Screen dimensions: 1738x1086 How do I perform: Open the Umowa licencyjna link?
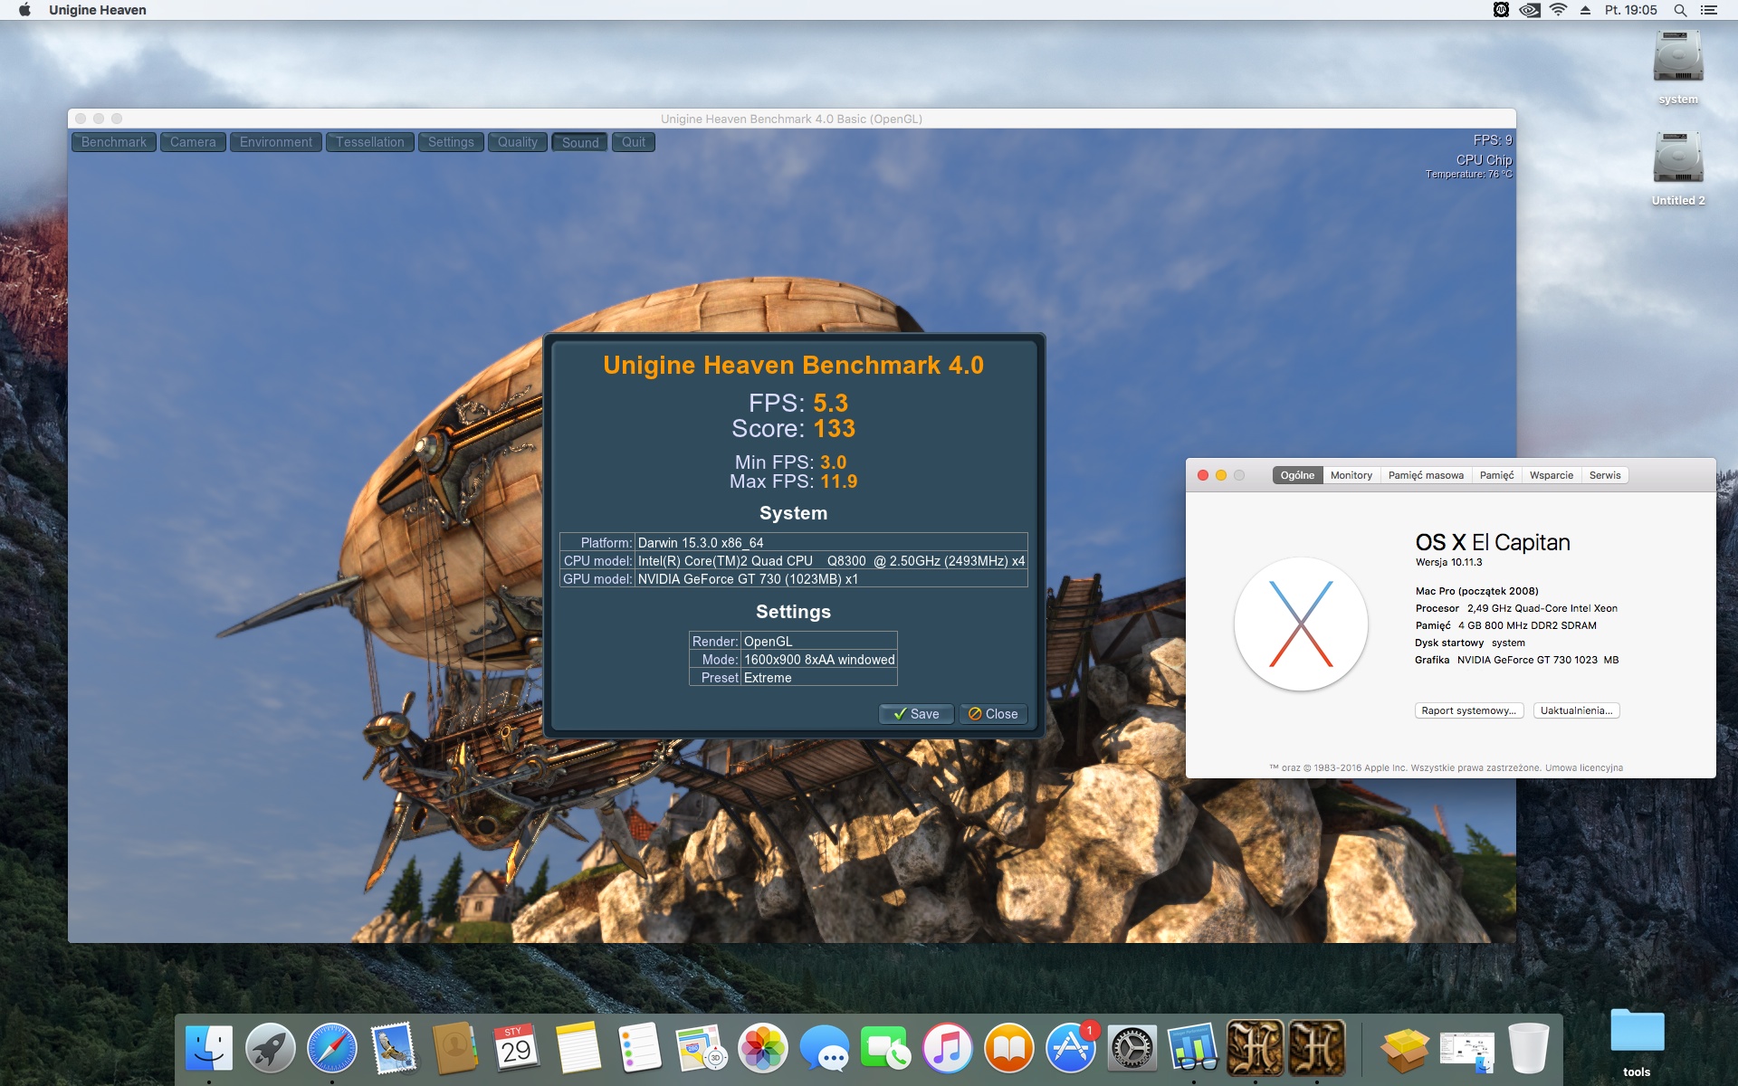[1583, 767]
